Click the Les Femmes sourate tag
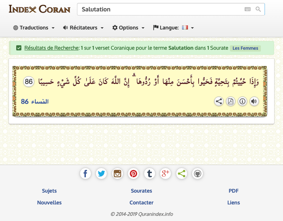This screenshot has height=221, width=283. click(x=245, y=48)
